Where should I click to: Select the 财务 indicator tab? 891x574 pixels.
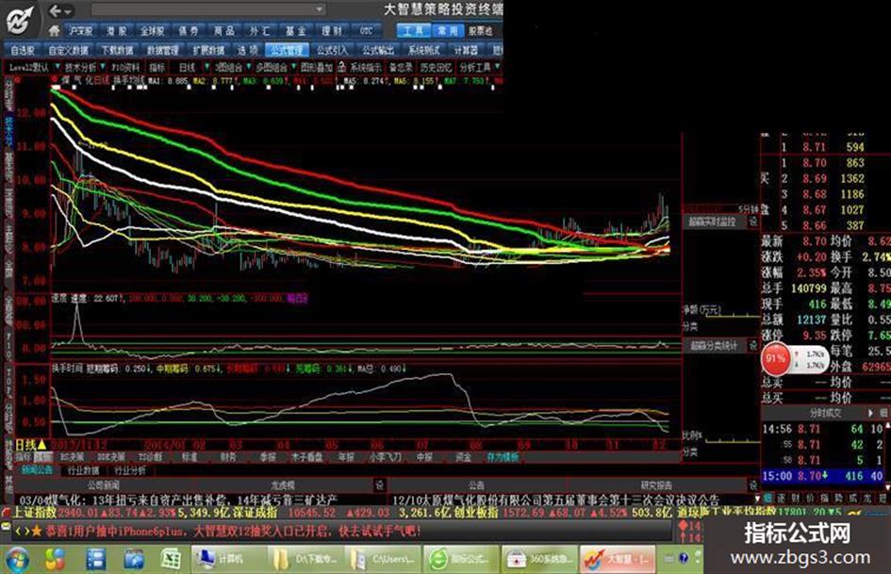point(228,456)
